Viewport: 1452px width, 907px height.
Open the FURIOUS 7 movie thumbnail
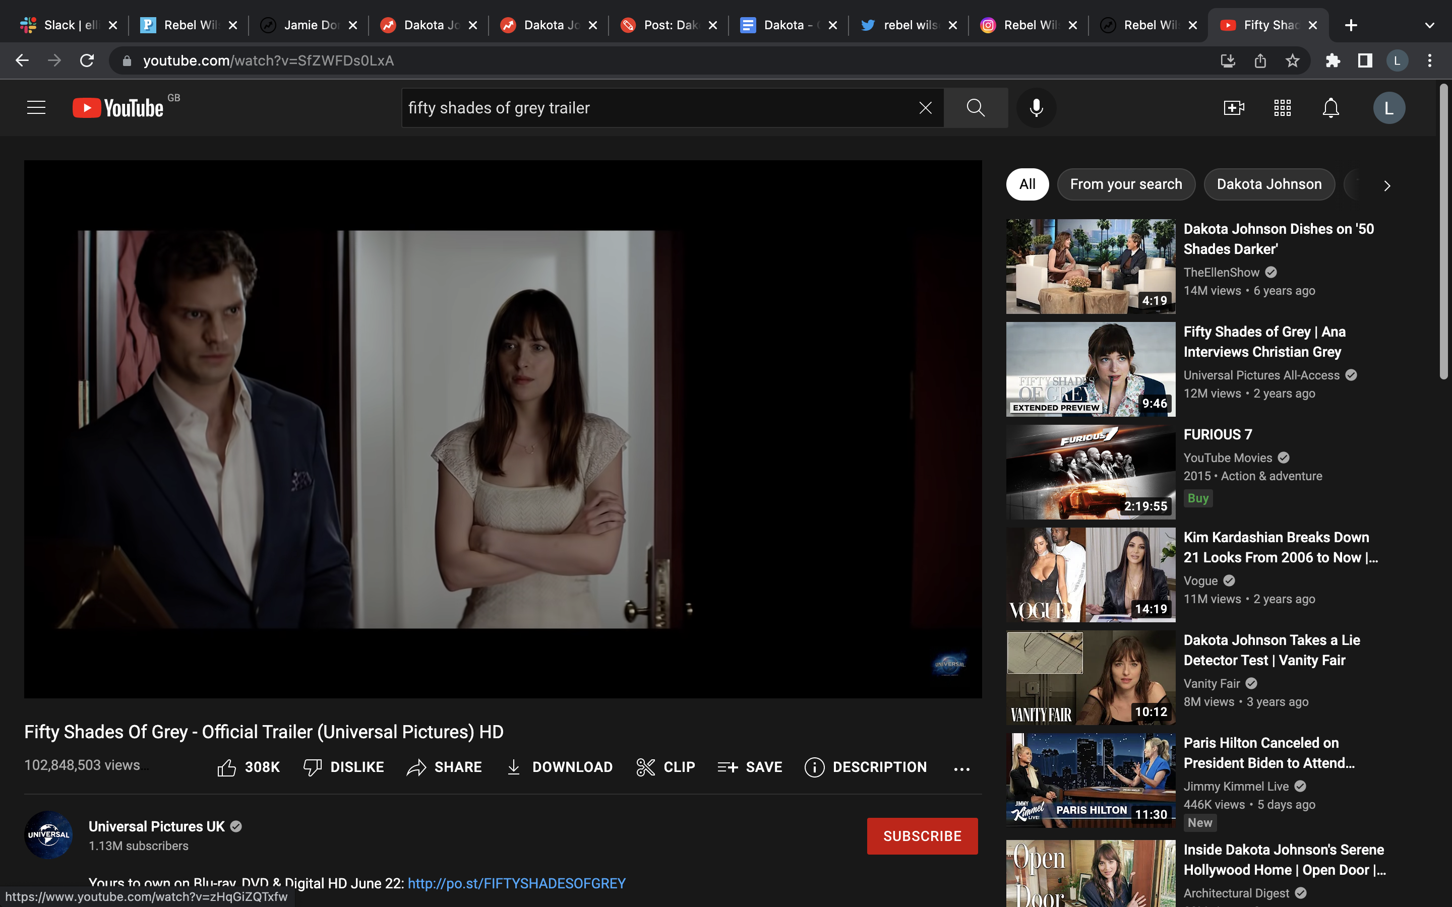(1090, 472)
